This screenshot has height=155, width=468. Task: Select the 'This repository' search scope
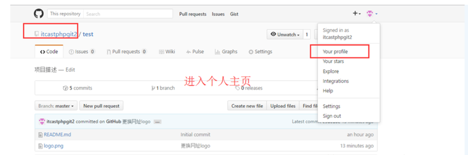pyautogui.click(x=65, y=14)
